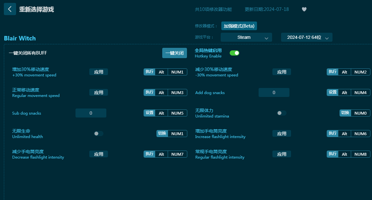
Task: Apply the -30% movement speed cheat
Action: 282,72
